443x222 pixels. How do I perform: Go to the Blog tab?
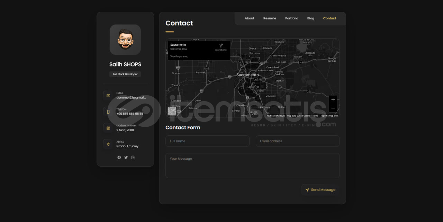310,18
